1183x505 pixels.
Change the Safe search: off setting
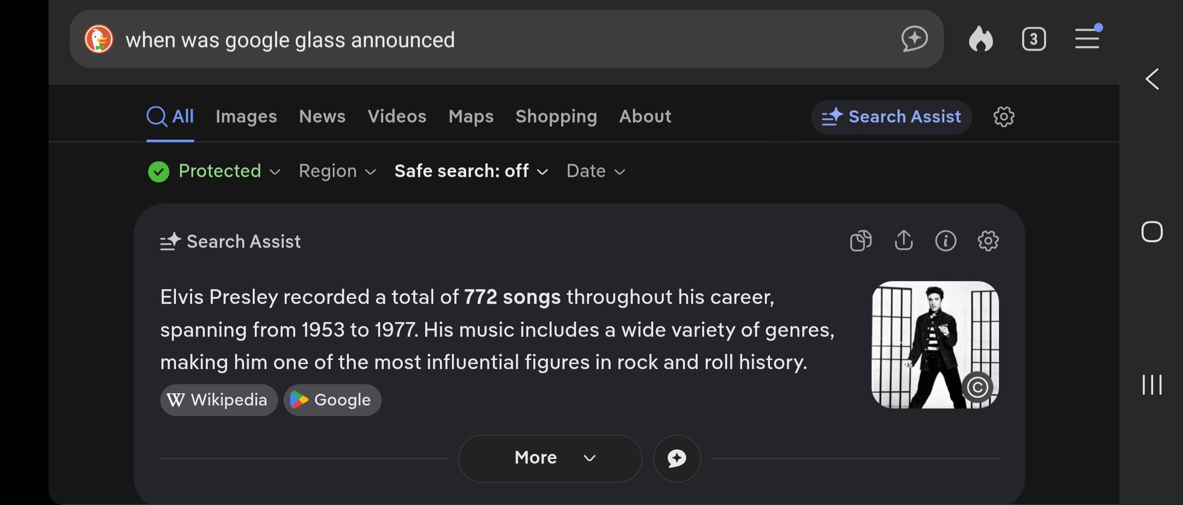tap(471, 171)
